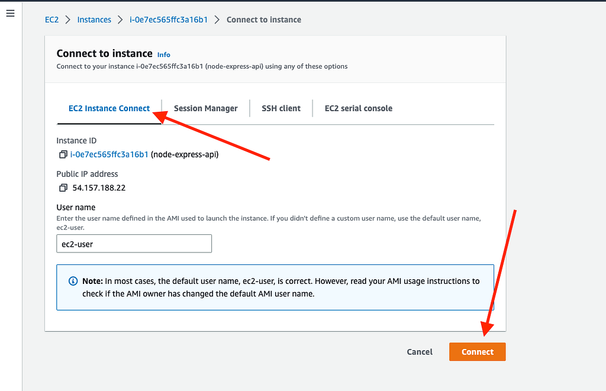The width and height of the screenshot is (606, 391).
Task: Open the Info link beside the heading
Action: click(x=164, y=54)
